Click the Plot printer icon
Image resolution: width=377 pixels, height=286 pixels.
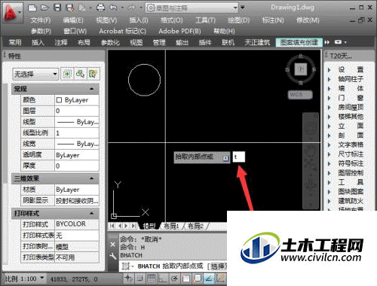pyautogui.click(x=101, y=8)
